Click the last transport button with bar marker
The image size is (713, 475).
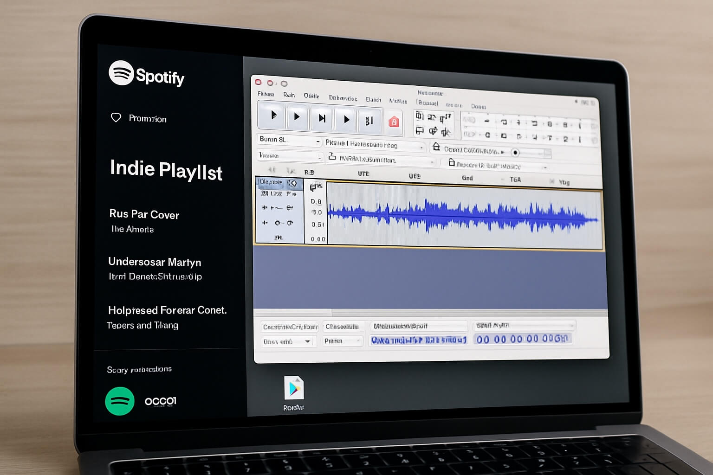369,121
